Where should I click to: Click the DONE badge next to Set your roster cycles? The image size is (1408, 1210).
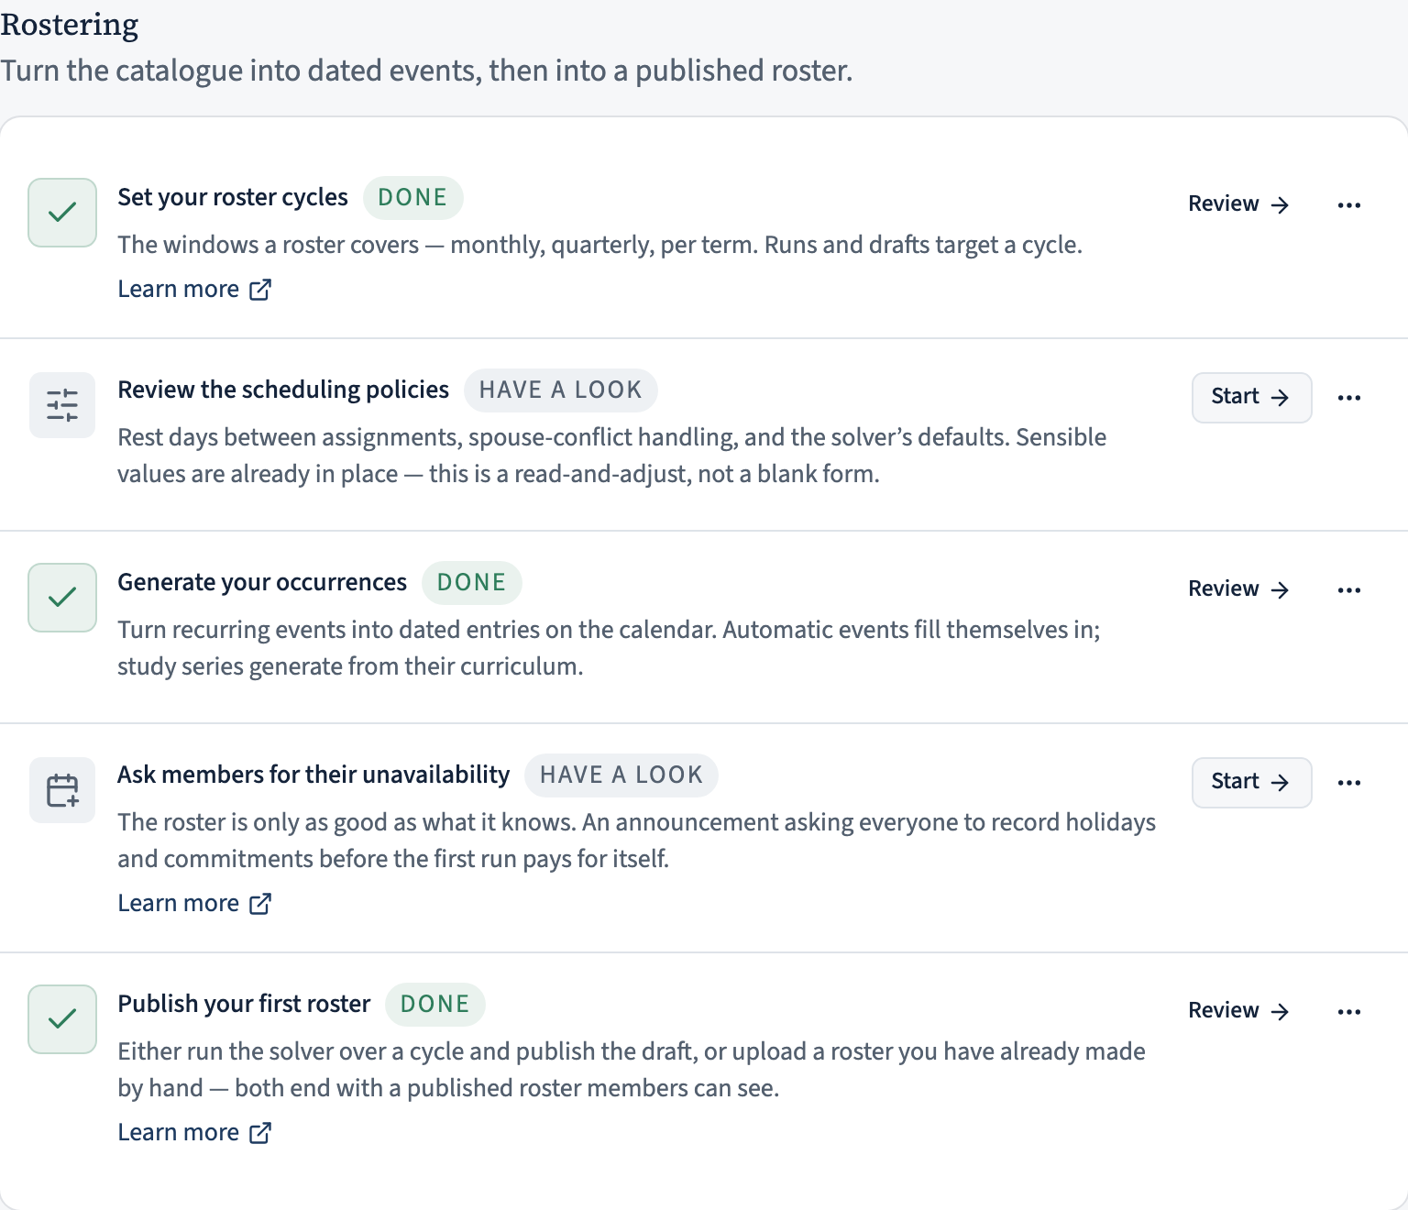pyautogui.click(x=412, y=197)
